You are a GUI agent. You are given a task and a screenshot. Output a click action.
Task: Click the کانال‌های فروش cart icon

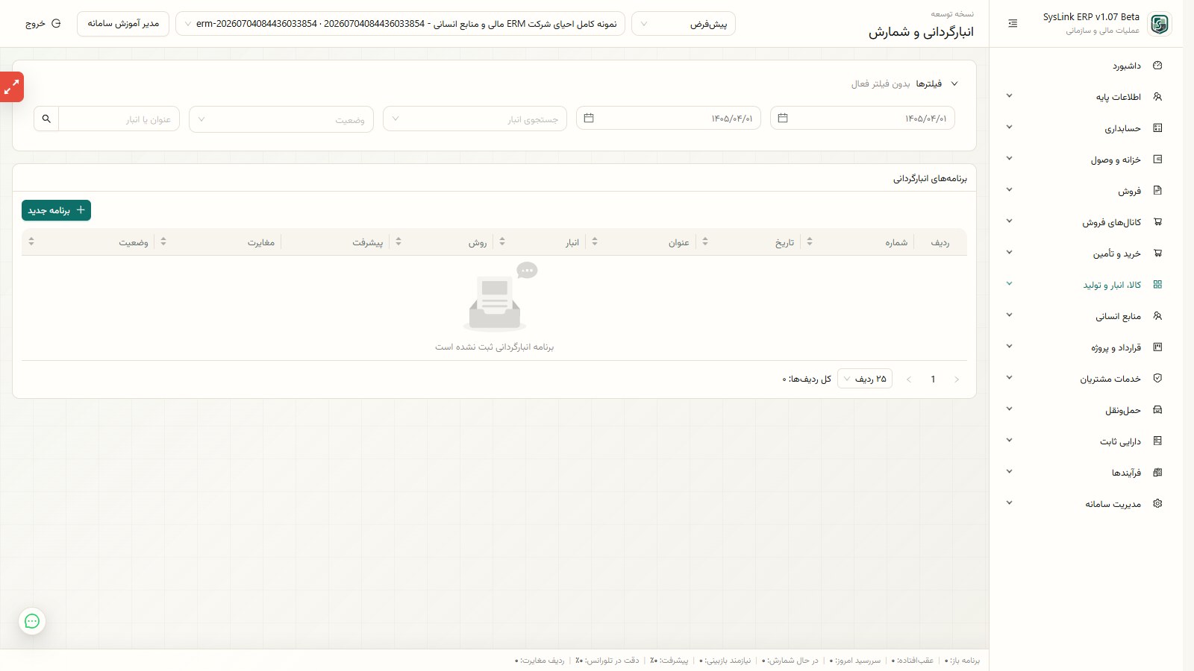pos(1157,222)
